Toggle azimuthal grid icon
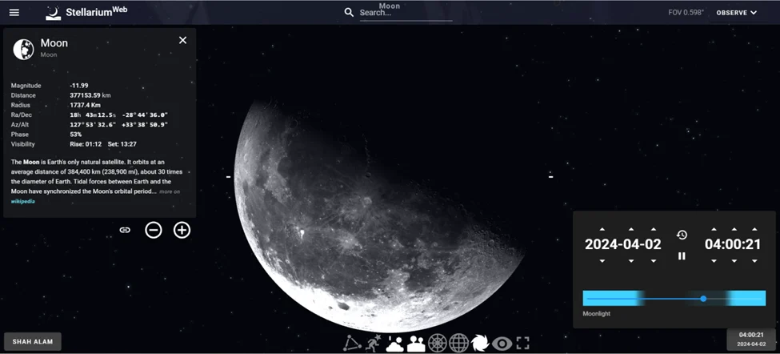This screenshot has height=354, width=780. (438, 343)
